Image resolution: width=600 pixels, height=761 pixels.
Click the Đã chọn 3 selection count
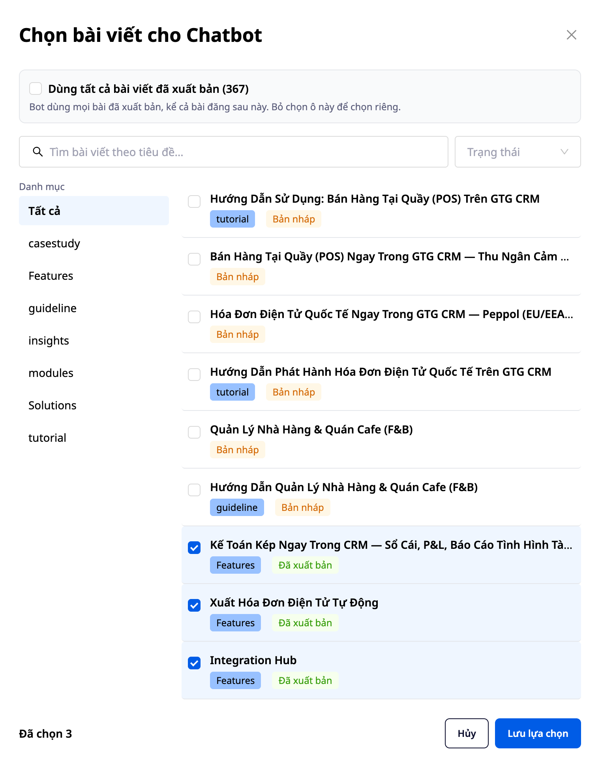pyautogui.click(x=45, y=733)
